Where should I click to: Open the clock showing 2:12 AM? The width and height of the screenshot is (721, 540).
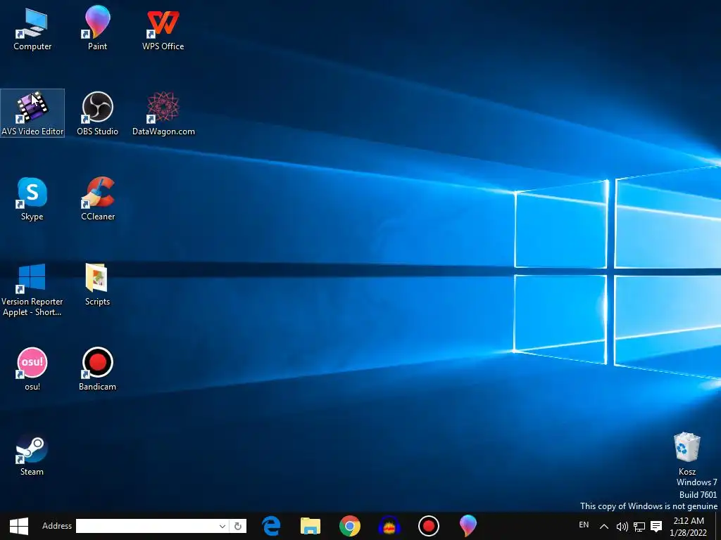689,527
